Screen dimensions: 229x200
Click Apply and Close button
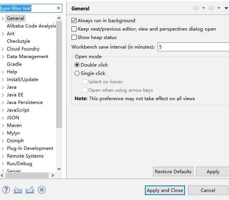click(165, 190)
